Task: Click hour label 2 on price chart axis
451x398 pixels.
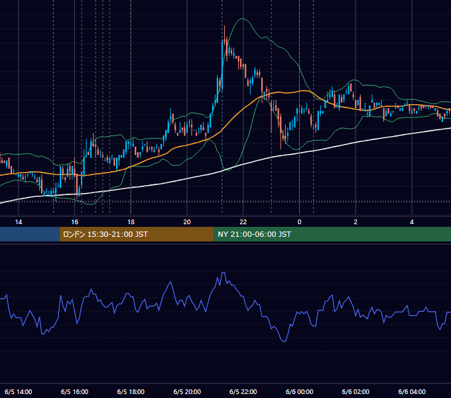Action: point(355,222)
